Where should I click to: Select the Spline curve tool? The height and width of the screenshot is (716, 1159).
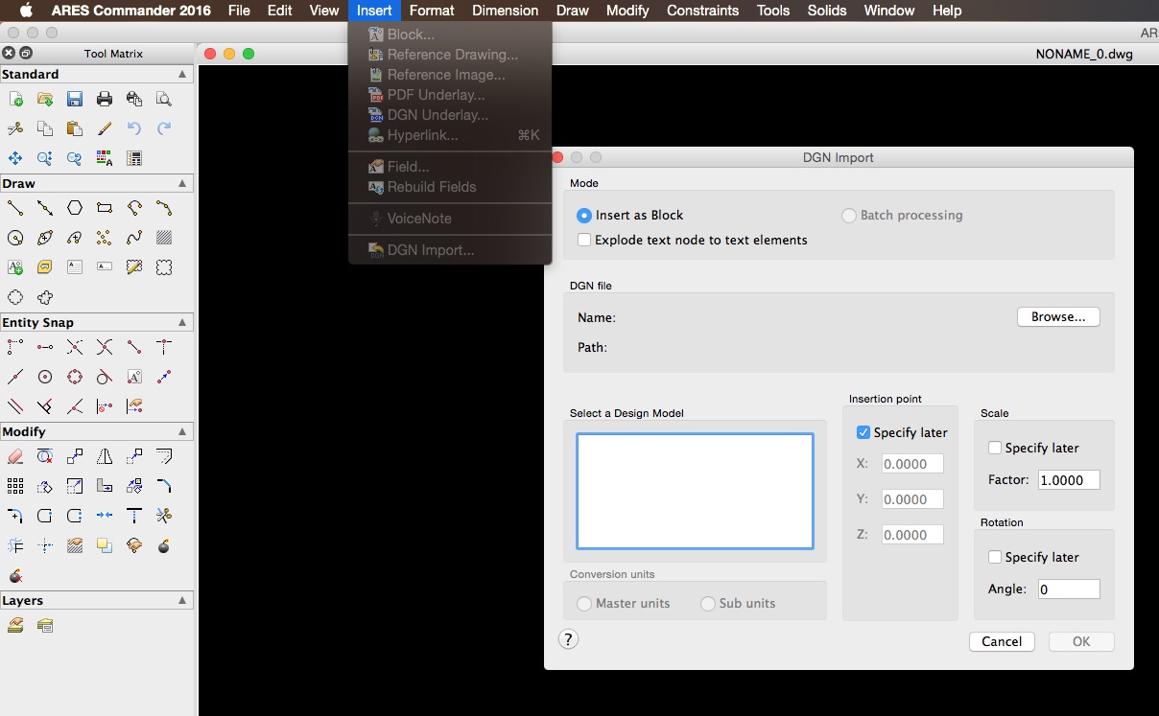click(x=134, y=238)
